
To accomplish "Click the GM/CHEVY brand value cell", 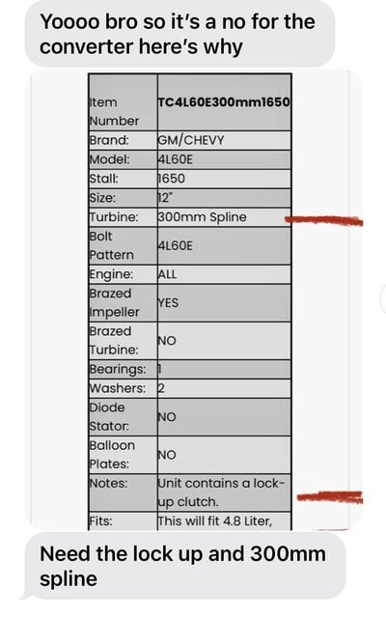I will point(224,140).
